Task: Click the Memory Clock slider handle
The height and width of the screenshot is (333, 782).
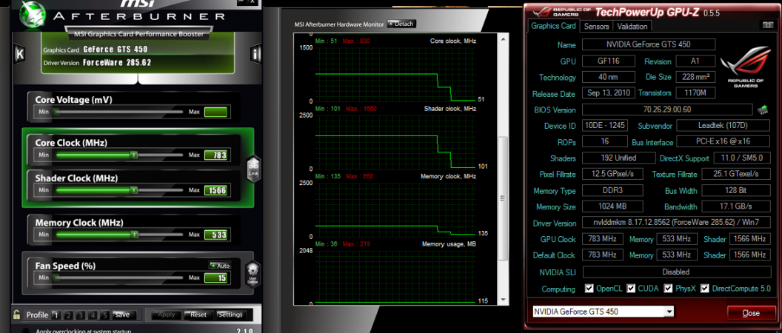Action: click(133, 235)
